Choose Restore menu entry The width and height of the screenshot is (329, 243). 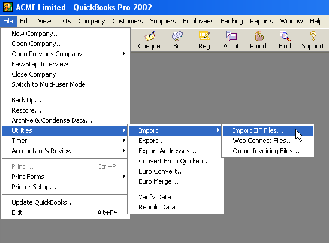tap(65, 110)
